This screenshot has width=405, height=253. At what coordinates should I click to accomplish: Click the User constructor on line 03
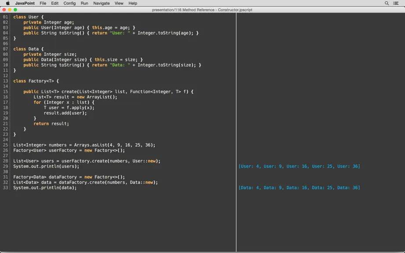point(80,28)
